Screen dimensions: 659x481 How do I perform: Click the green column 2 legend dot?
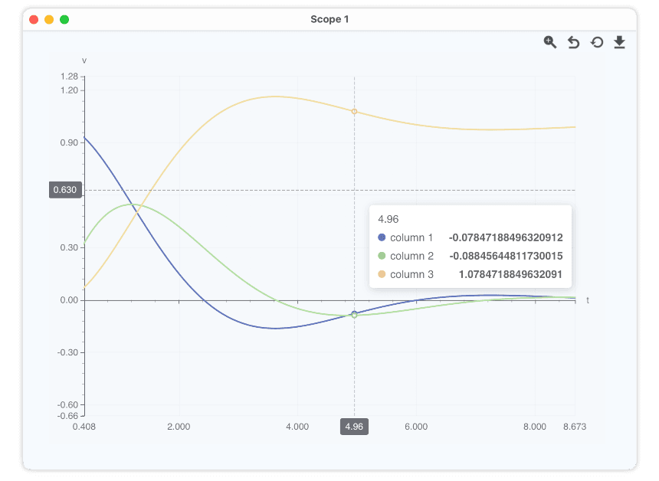(x=382, y=256)
